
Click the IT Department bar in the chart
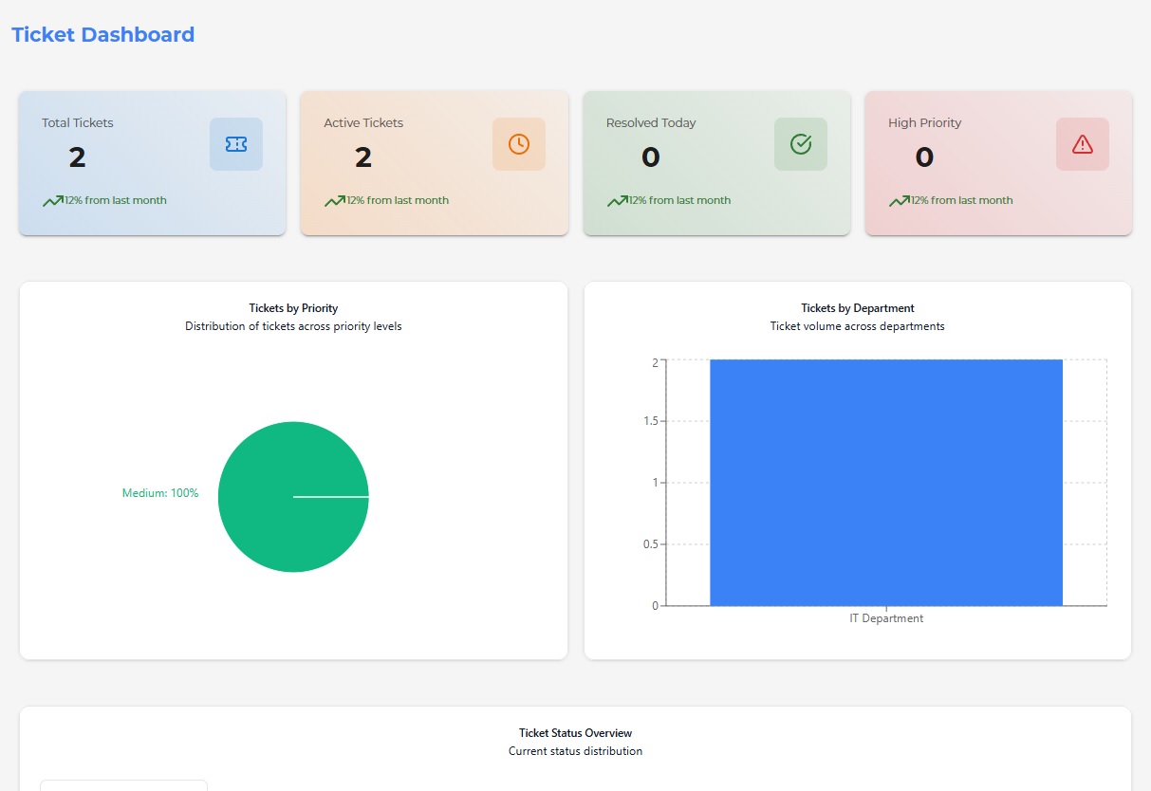(885, 481)
